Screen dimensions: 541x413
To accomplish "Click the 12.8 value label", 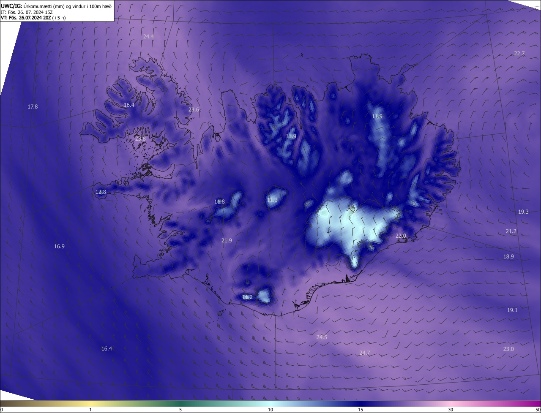I will pyautogui.click(x=101, y=192).
